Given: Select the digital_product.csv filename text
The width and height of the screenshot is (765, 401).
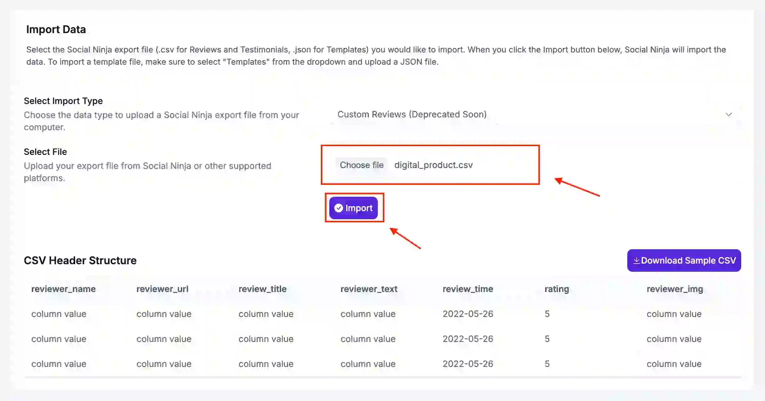Looking at the screenshot, I should point(434,165).
